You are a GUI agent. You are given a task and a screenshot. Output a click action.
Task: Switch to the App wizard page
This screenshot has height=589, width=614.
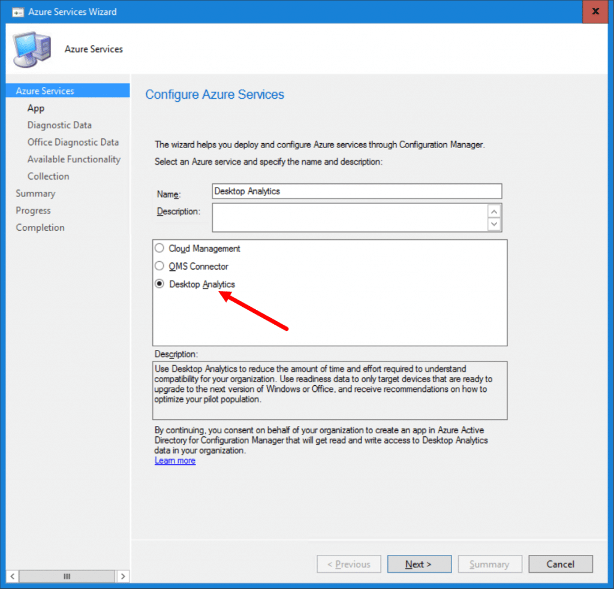click(x=36, y=108)
